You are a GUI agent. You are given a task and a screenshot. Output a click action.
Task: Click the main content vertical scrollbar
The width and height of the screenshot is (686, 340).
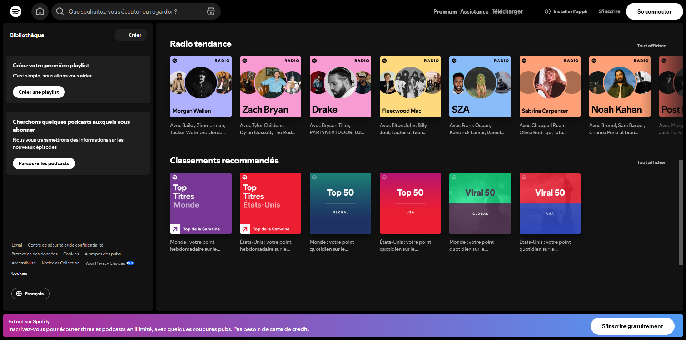coord(681,212)
